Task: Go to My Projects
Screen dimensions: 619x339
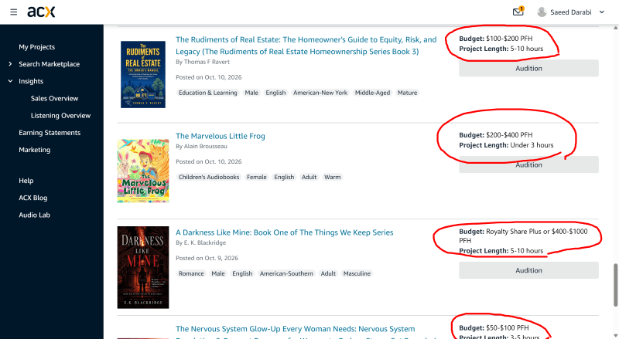Action: pyautogui.click(x=36, y=47)
